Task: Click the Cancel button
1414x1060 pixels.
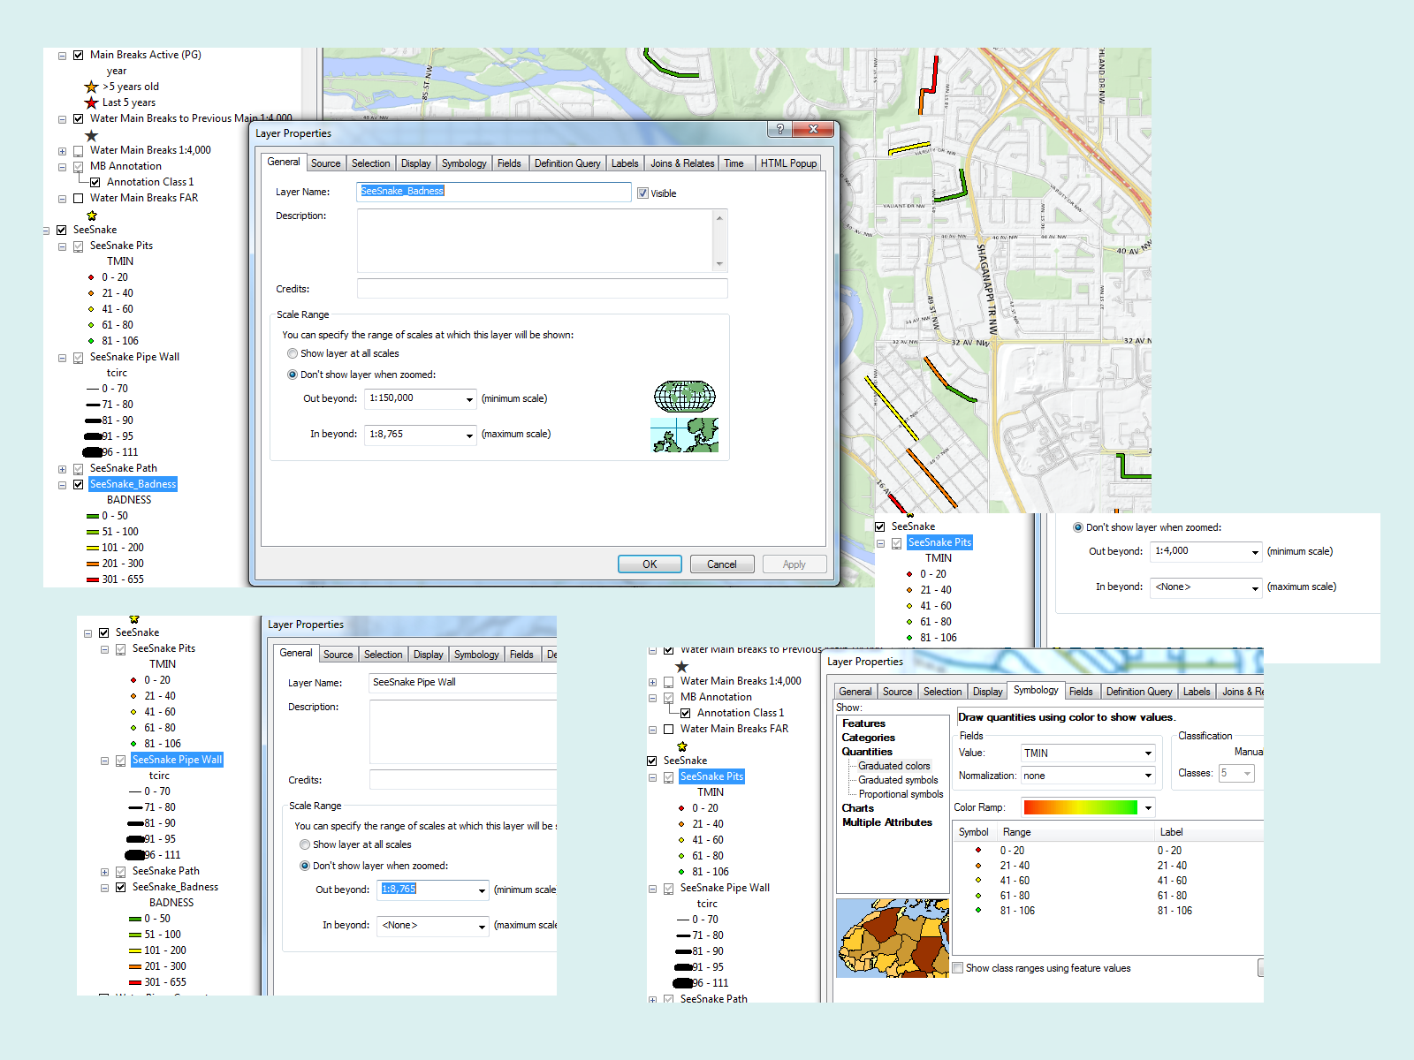Action: click(721, 564)
